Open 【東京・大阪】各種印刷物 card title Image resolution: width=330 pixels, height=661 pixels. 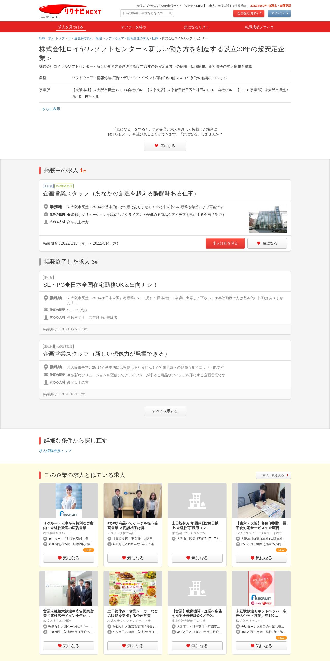(x=261, y=526)
